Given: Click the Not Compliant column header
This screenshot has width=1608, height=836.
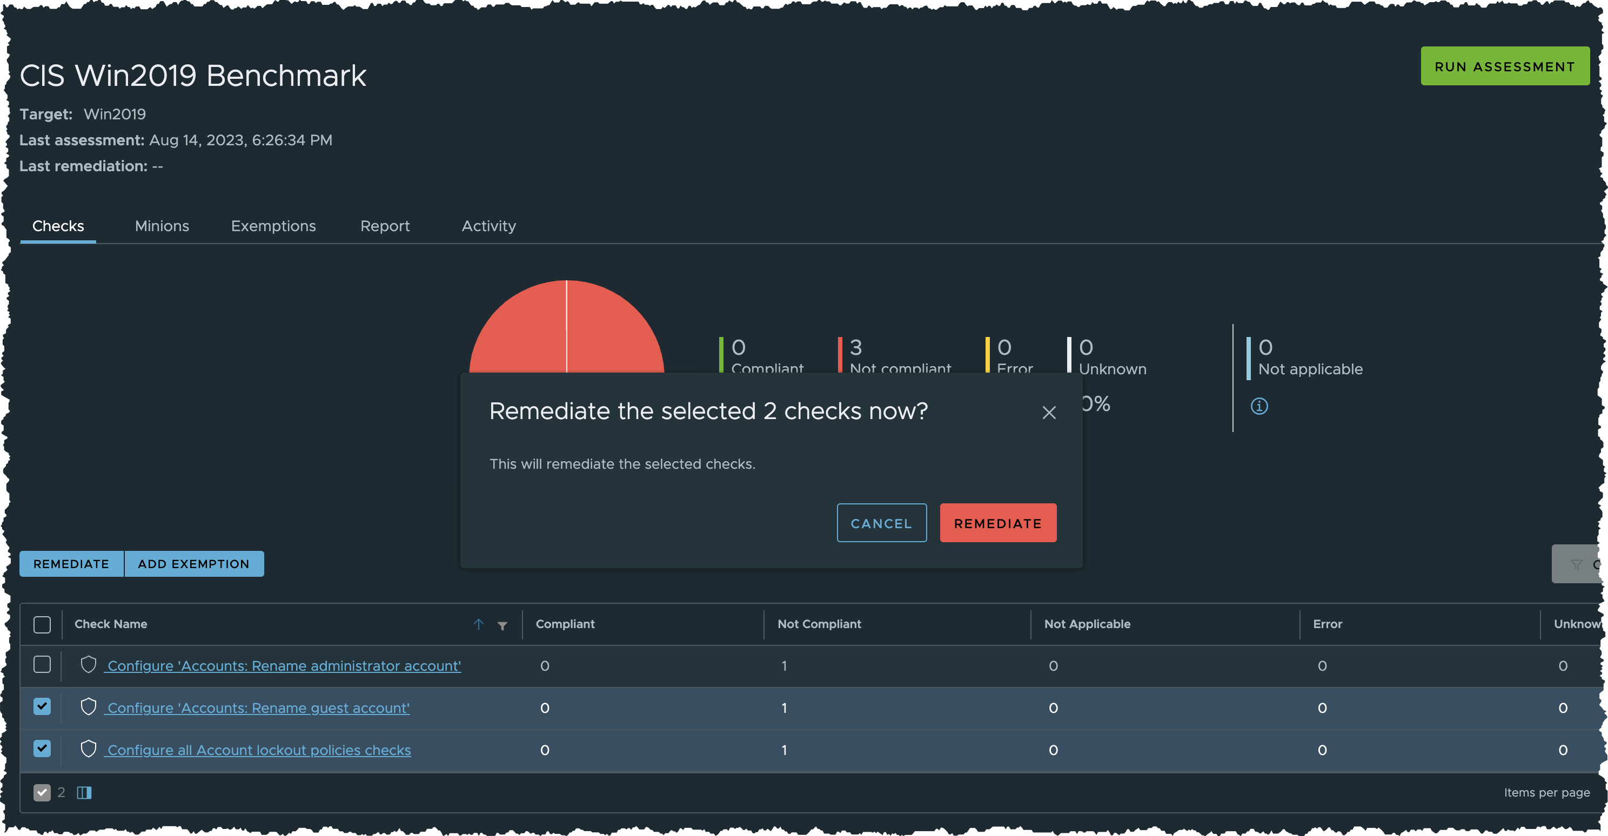Looking at the screenshot, I should click(819, 624).
